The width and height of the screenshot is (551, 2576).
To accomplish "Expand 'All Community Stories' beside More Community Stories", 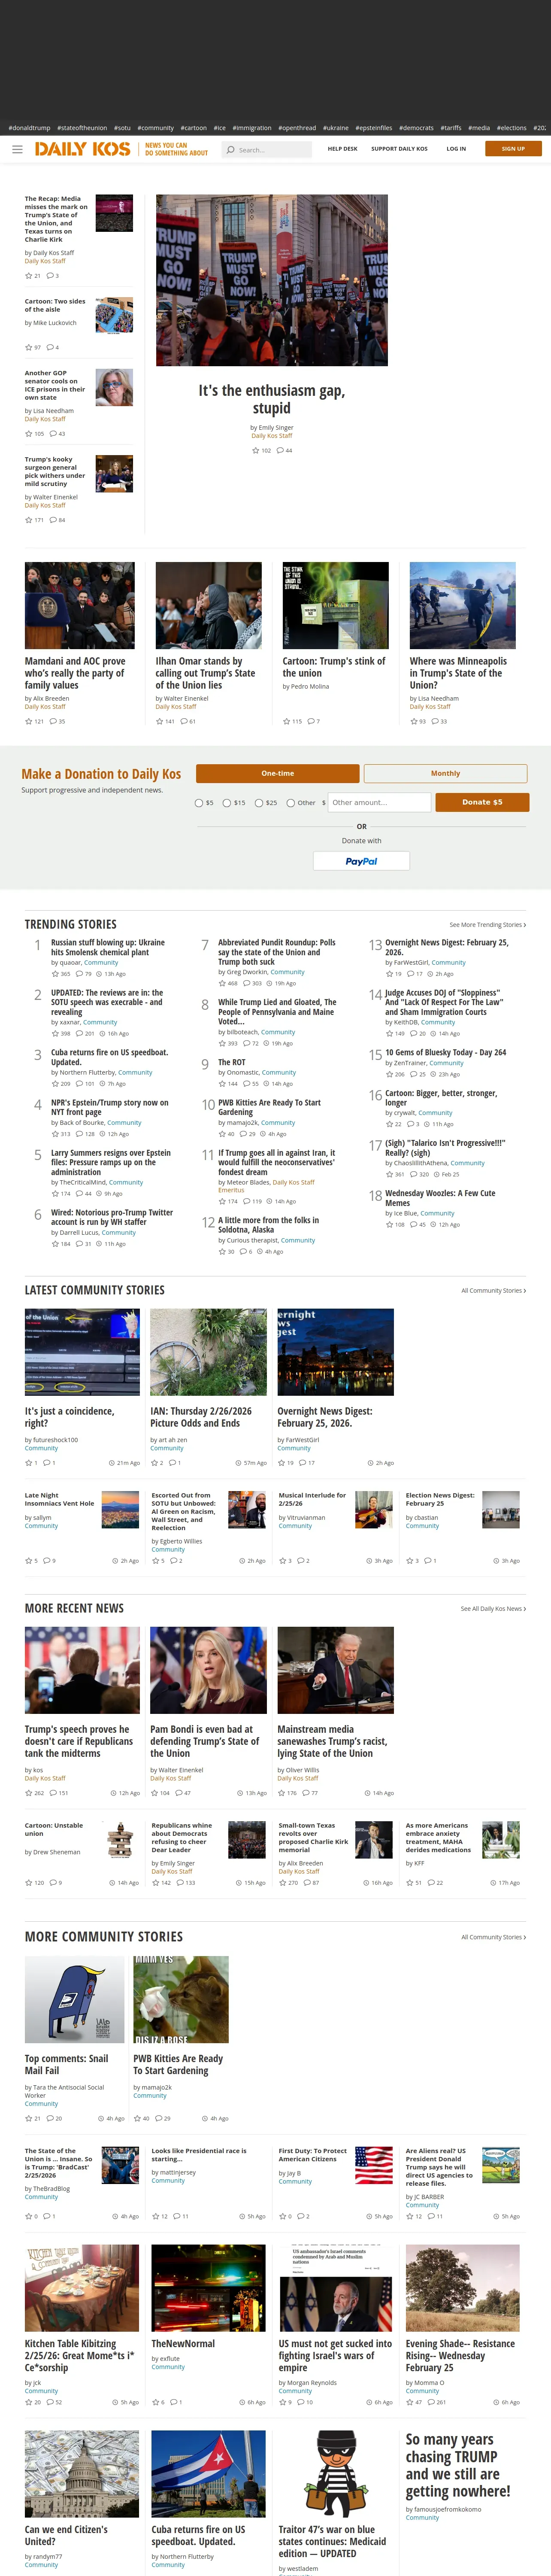I will coord(493,1937).
